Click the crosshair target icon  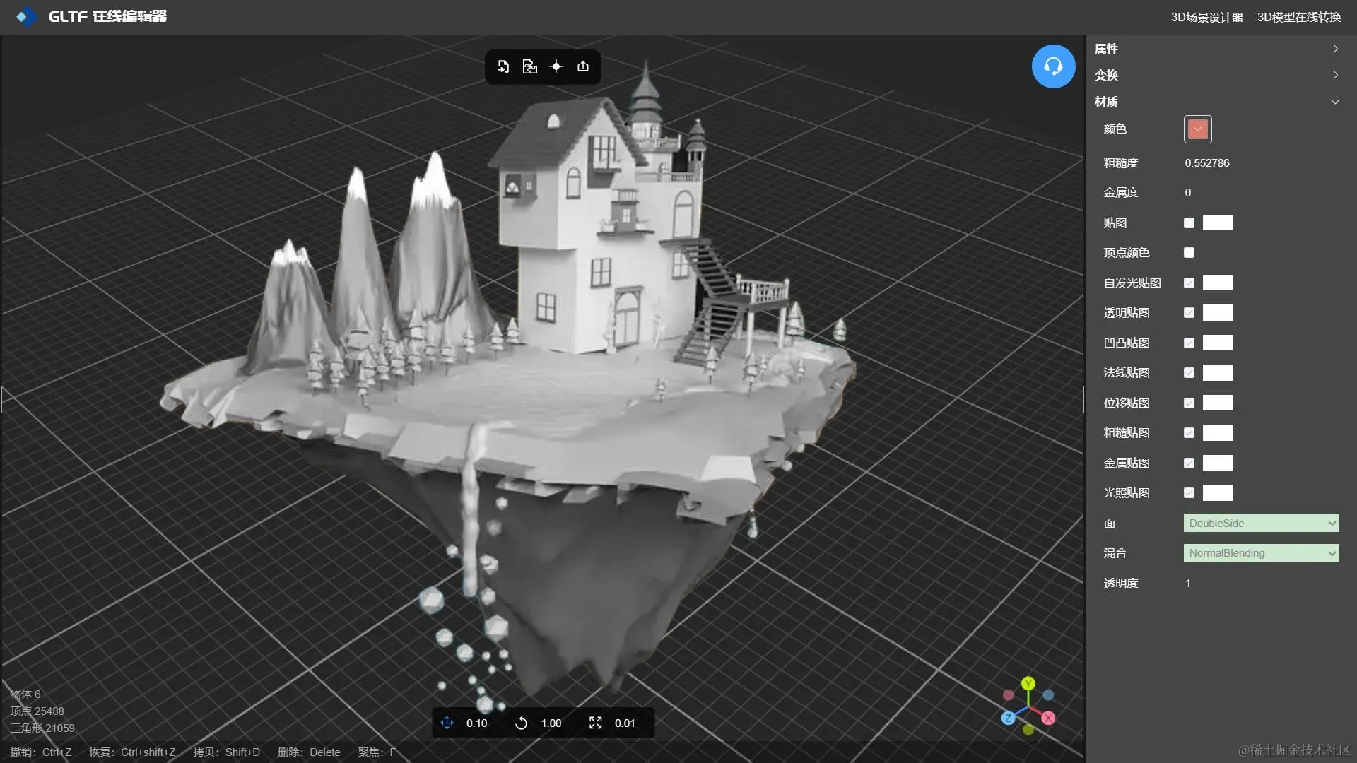pyautogui.click(x=556, y=66)
